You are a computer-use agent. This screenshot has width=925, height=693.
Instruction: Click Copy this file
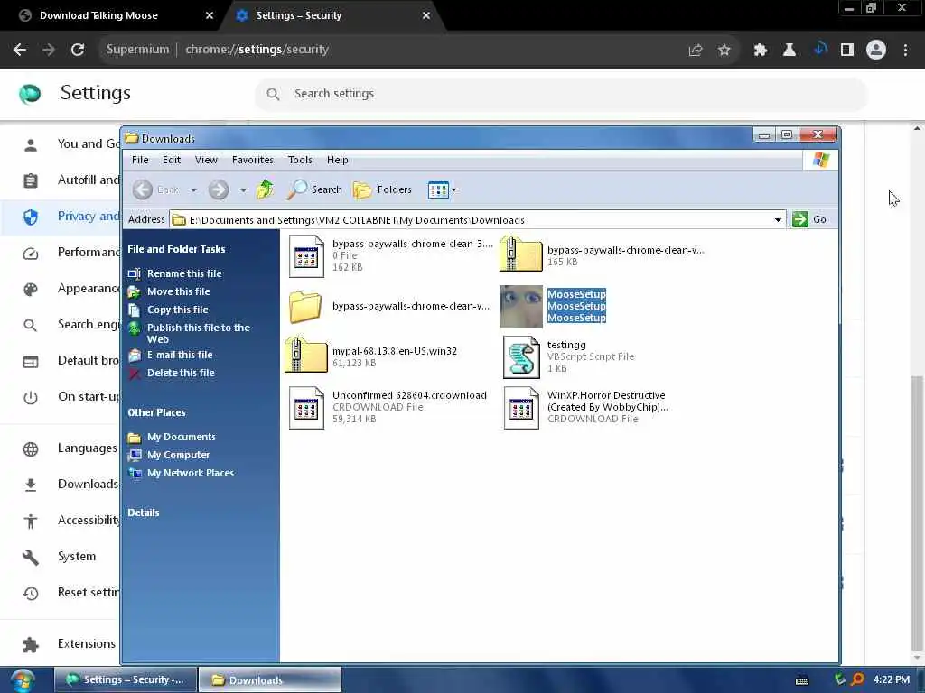[x=178, y=310]
